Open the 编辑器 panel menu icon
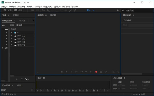Viewport: 154px width, 96px height. tap(46, 15)
